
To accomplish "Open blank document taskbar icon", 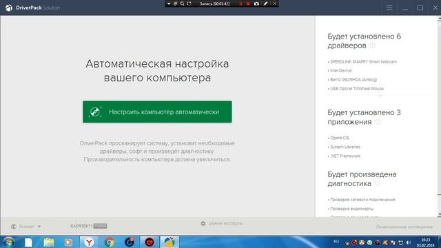I will (x=28, y=242).
